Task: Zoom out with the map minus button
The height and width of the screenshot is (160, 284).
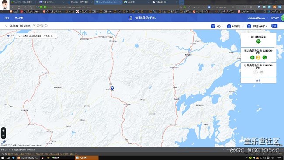Action: (x=3, y=136)
